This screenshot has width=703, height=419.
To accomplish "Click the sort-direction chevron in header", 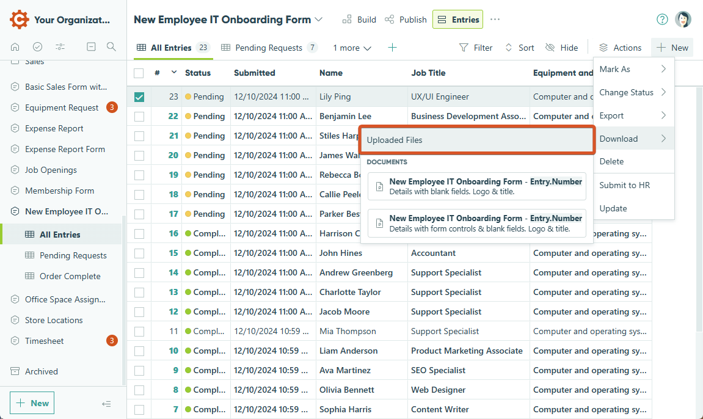I will (174, 73).
